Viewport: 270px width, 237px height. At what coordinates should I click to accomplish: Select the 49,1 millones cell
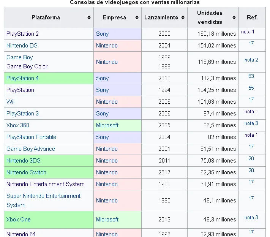coord(213,201)
